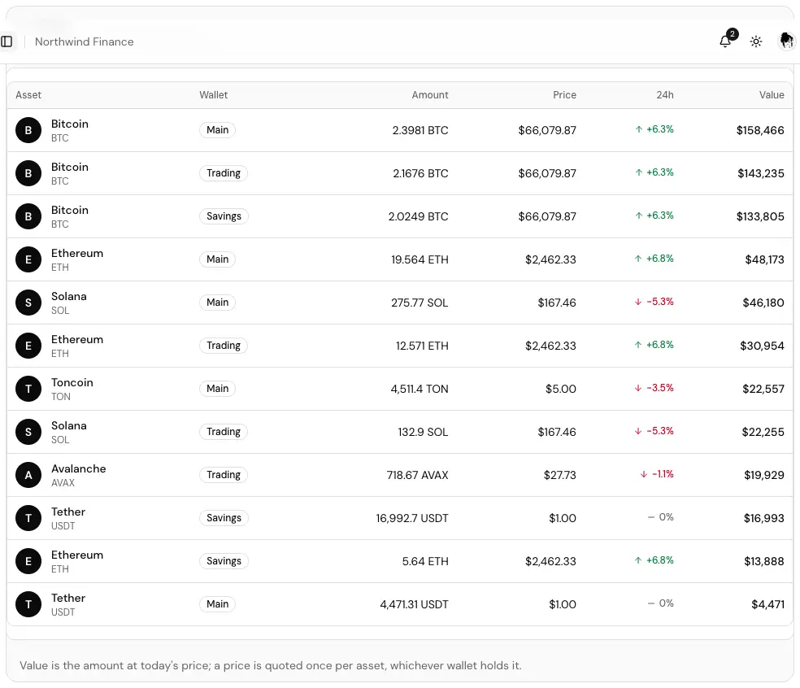Click the Avalanche asset name
800x688 pixels.
pyautogui.click(x=79, y=469)
